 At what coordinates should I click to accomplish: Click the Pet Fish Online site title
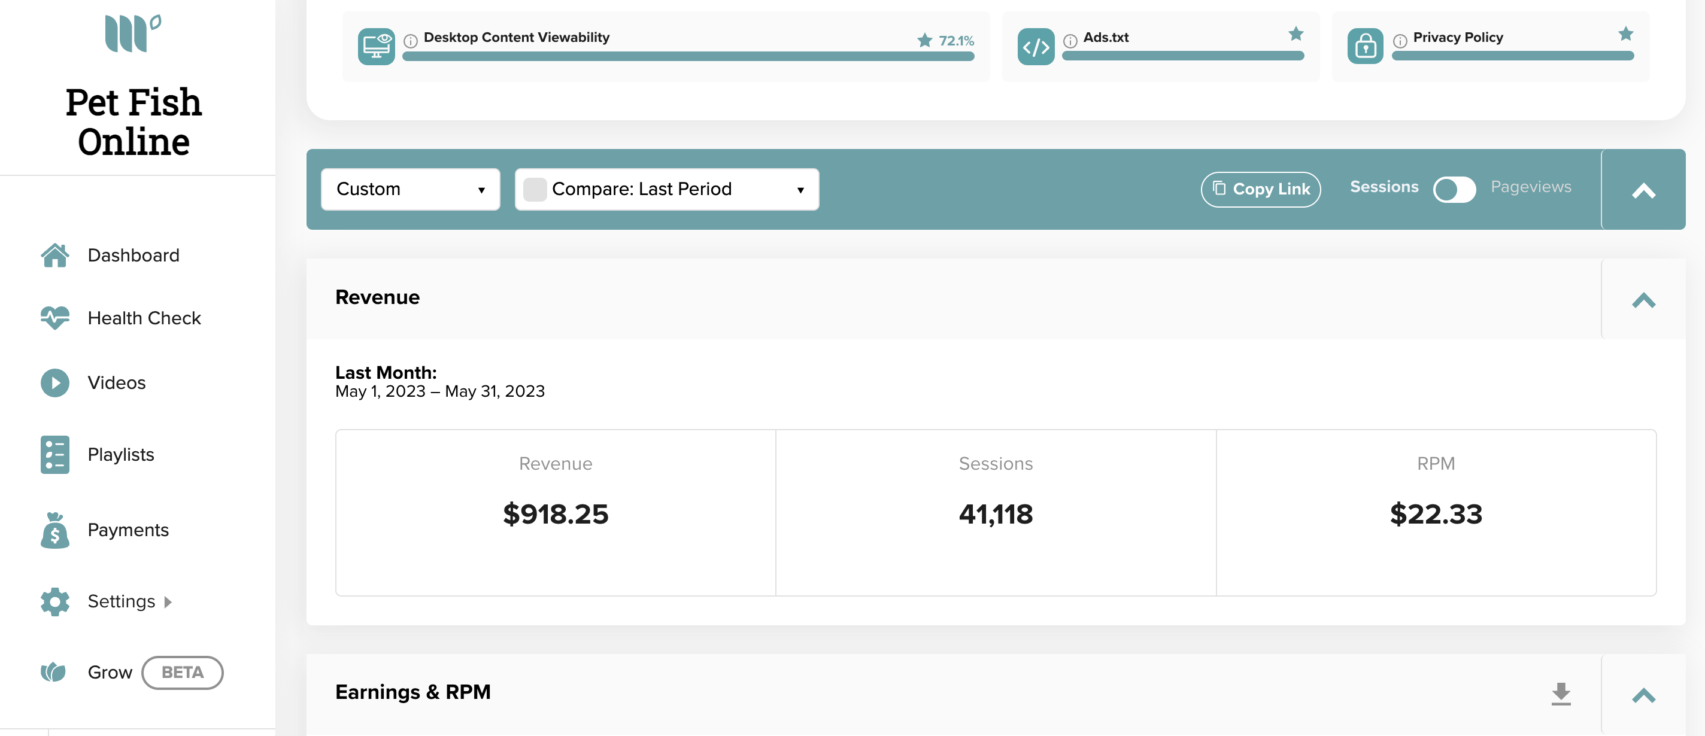point(134,121)
